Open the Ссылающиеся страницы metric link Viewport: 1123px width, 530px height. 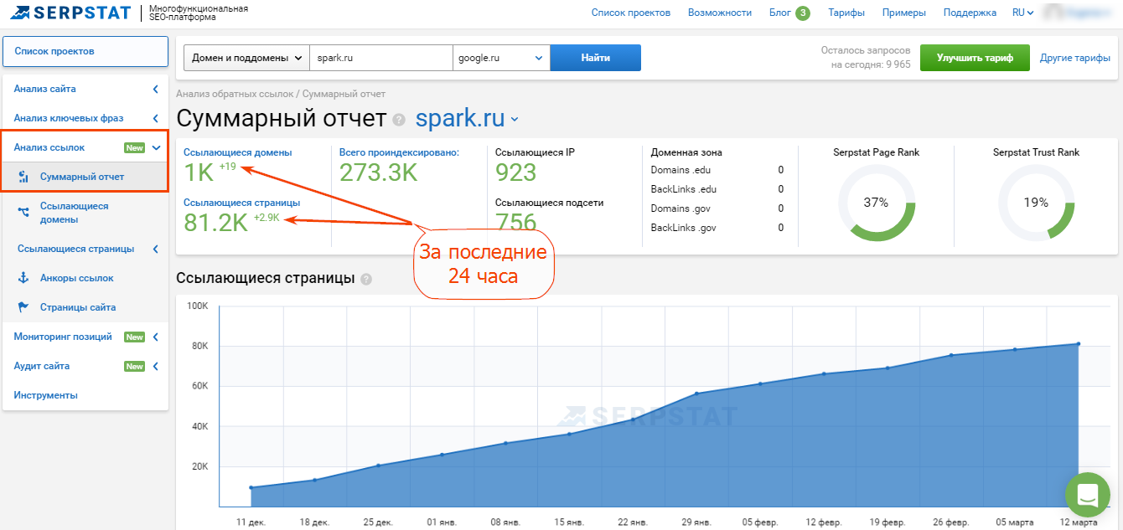[241, 202]
